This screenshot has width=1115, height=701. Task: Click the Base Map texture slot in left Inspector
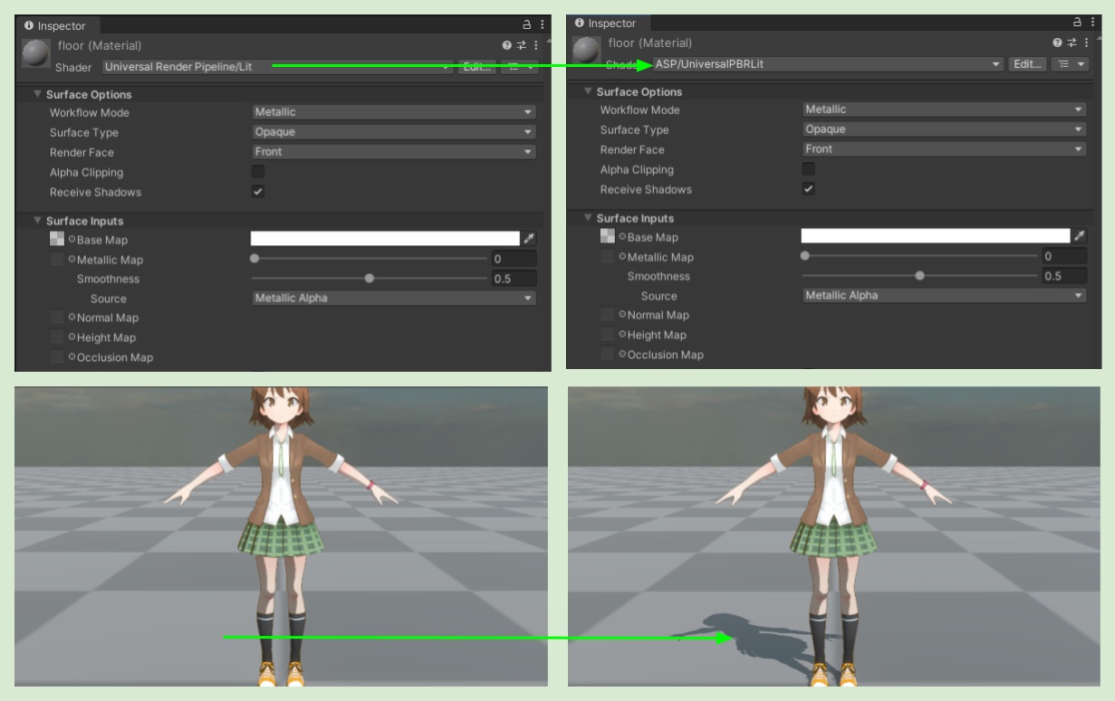(x=57, y=240)
